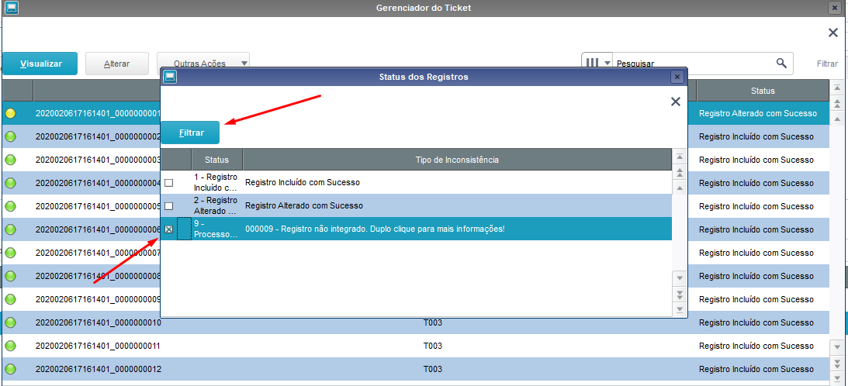Click the magnifier search icon
The height and width of the screenshot is (386, 848).
coord(781,64)
